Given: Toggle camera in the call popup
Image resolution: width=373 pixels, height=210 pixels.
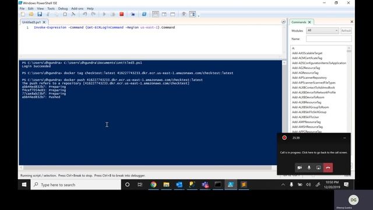Looking at the screenshot, I should coord(300,167).
